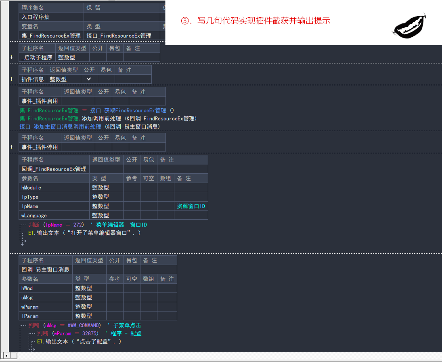Screen dimensions: 442x362
Task: Toggle the 可空 cell for hModule parameter
Action: pos(149,187)
